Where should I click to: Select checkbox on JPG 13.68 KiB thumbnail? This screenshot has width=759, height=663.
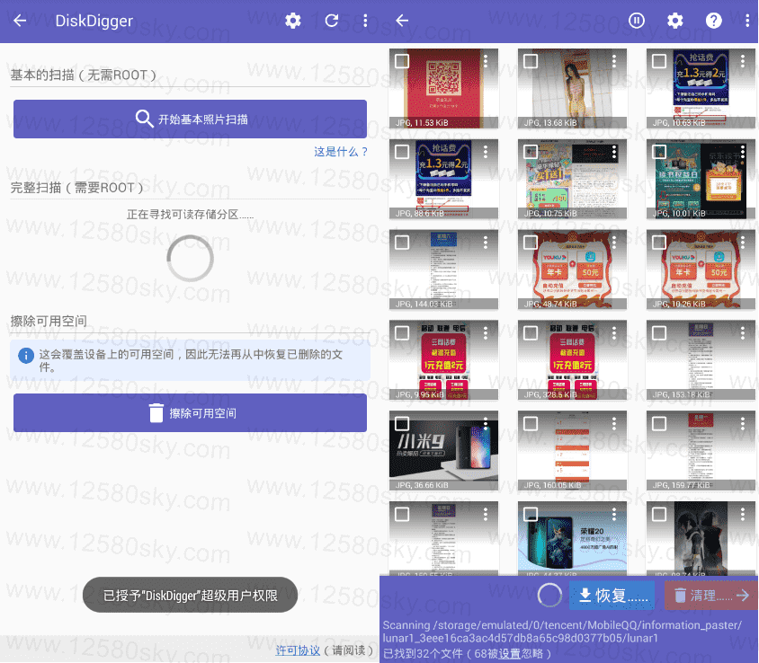531,61
